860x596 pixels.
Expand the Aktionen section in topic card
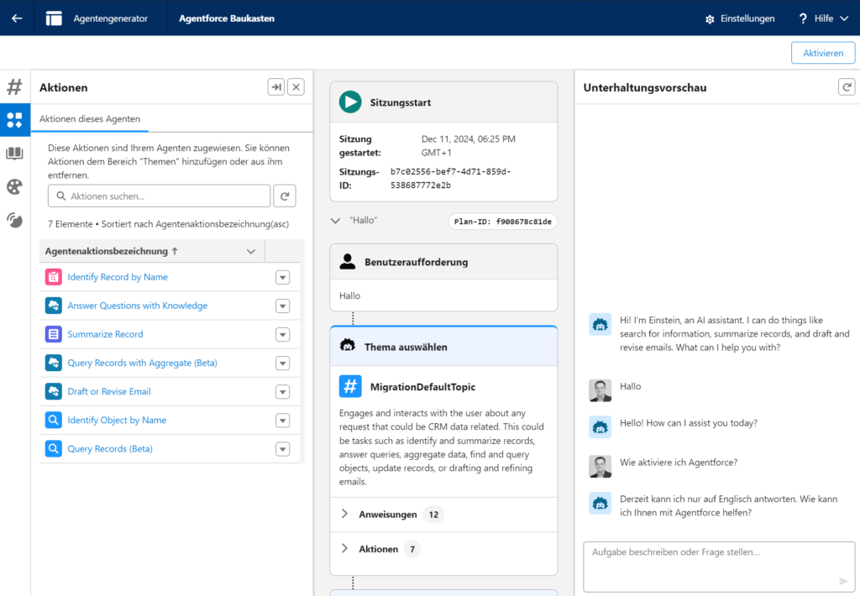click(x=345, y=549)
